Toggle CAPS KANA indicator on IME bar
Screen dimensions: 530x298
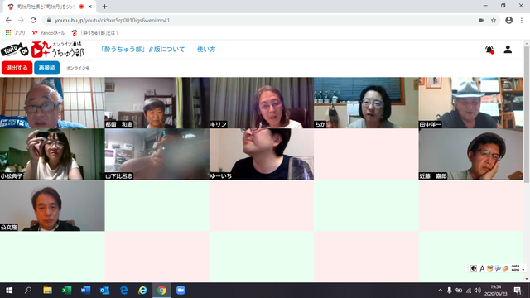coord(515,268)
